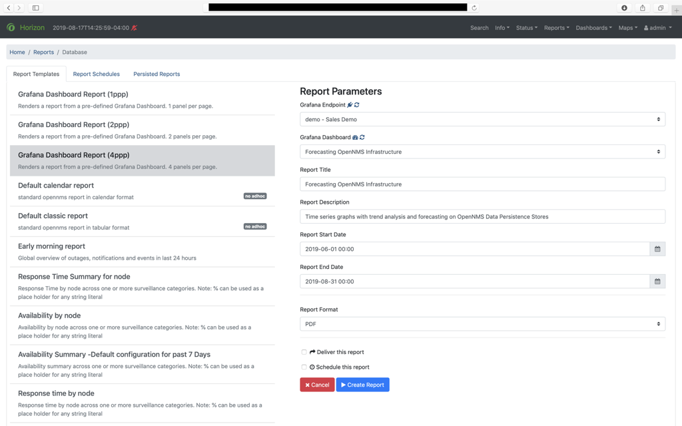
Task: Click the Grafana Dashboard info icon
Action: tap(354, 136)
